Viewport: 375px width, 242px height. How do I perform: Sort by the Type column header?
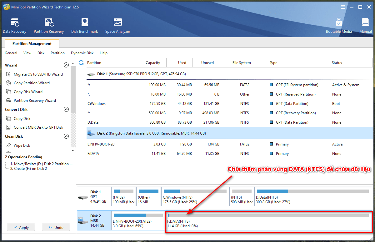tap(300, 63)
